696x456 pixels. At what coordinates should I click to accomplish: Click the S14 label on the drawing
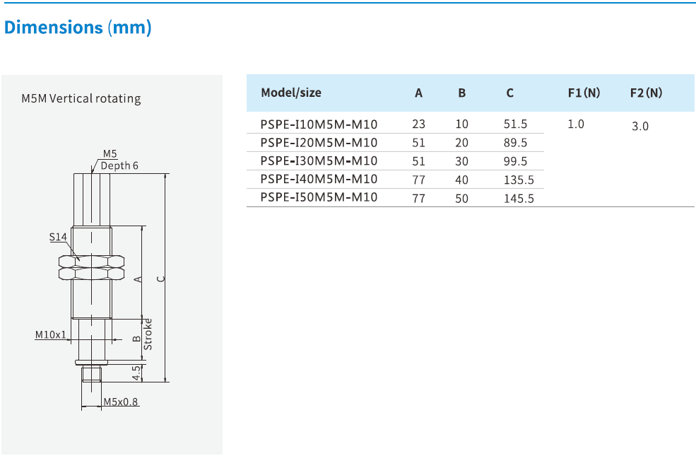point(57,238)
